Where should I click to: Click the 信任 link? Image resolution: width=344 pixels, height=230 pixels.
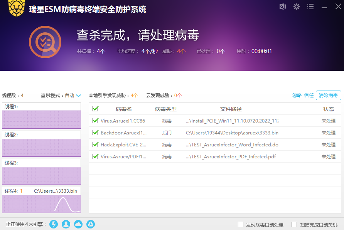coord(309,96)
